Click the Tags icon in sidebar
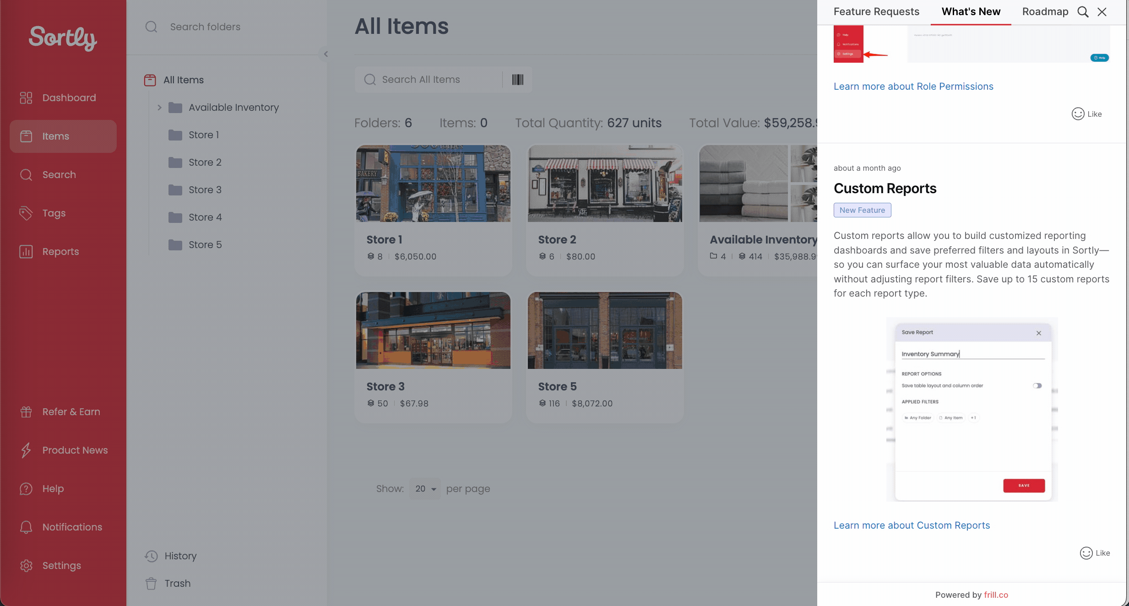The image size is (1129, 606). click(x=26, y=213)
